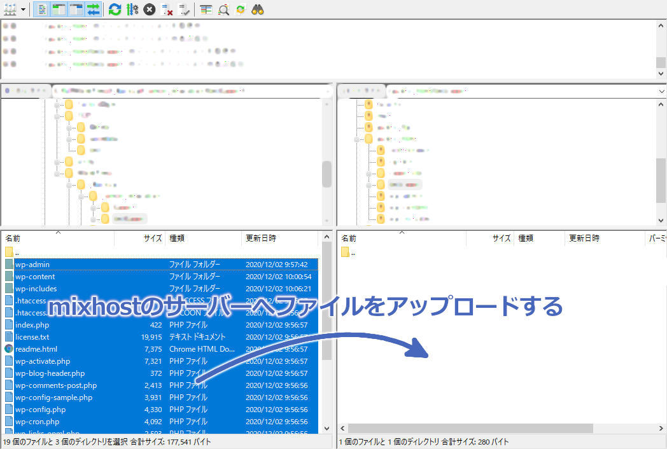667x449 pixels.
Task: Search for files with the binoculars icon
Action: click(258, 10)
